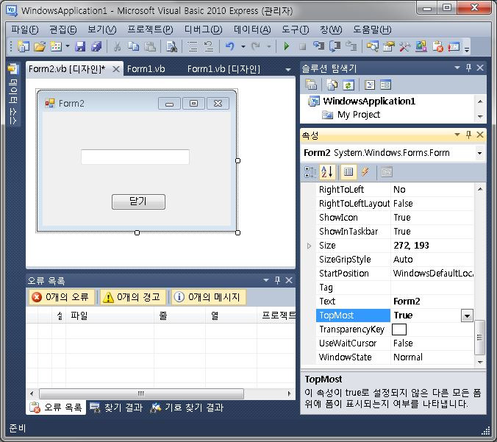This screenshot has width=497, height=442.
Task: Click the text box on Form2 designer
Action: pos(135,157)
